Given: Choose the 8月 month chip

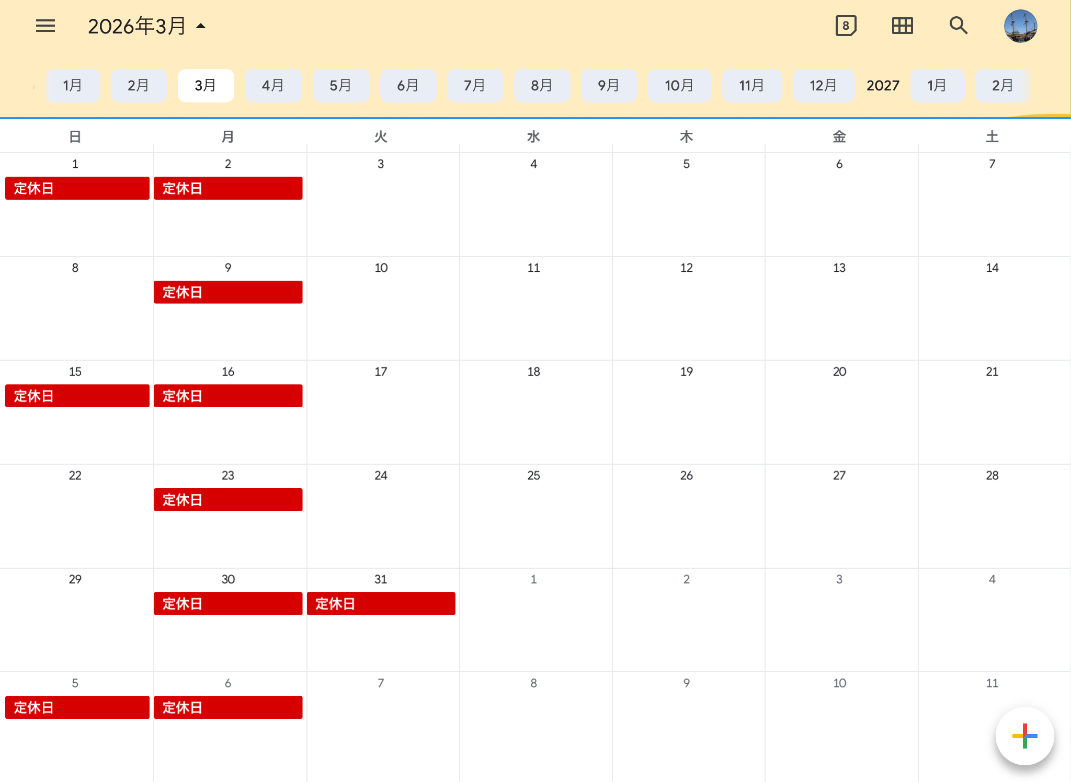Looking at the screenshot, I should (542, 85).
